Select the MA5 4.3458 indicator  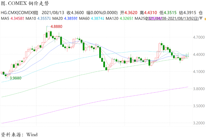pyautogui.click(x=13, y=18)
